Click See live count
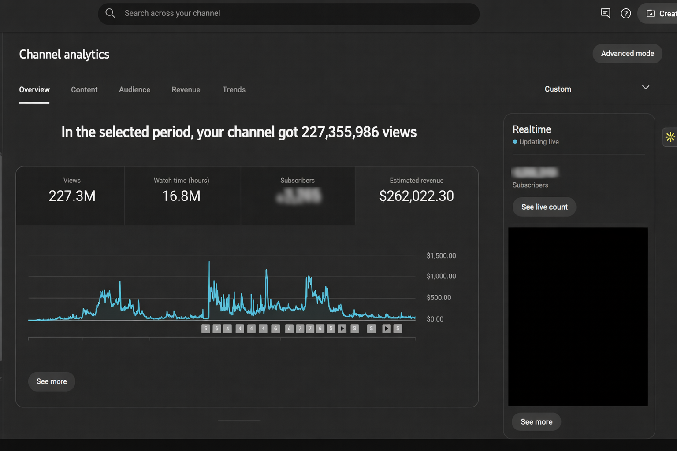This screenshot has height=451, width=677. (544, 207)
